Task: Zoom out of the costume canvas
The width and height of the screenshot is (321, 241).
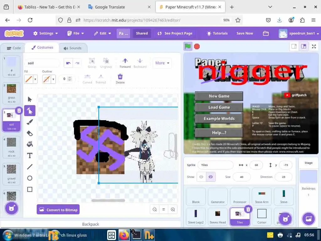Action: pos(155,209)
